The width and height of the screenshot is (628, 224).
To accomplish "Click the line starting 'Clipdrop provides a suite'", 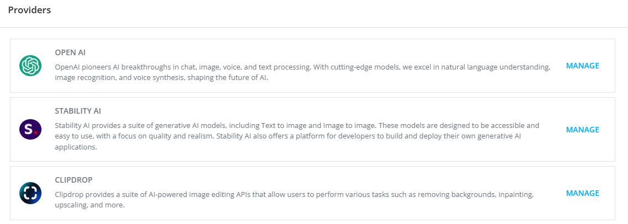I will [x=293, y=194].
